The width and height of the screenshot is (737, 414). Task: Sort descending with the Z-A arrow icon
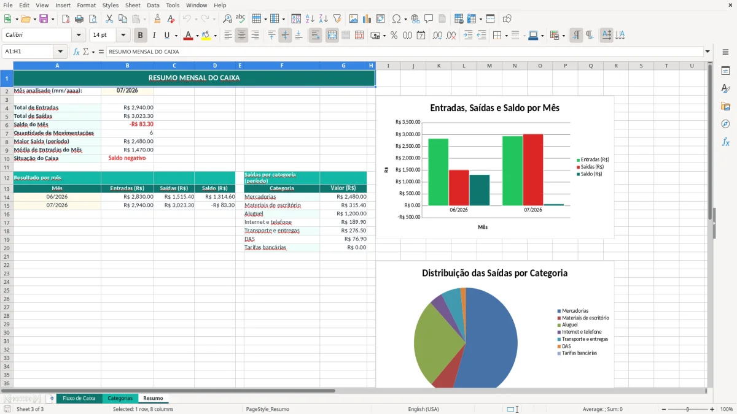coord(324,19)
